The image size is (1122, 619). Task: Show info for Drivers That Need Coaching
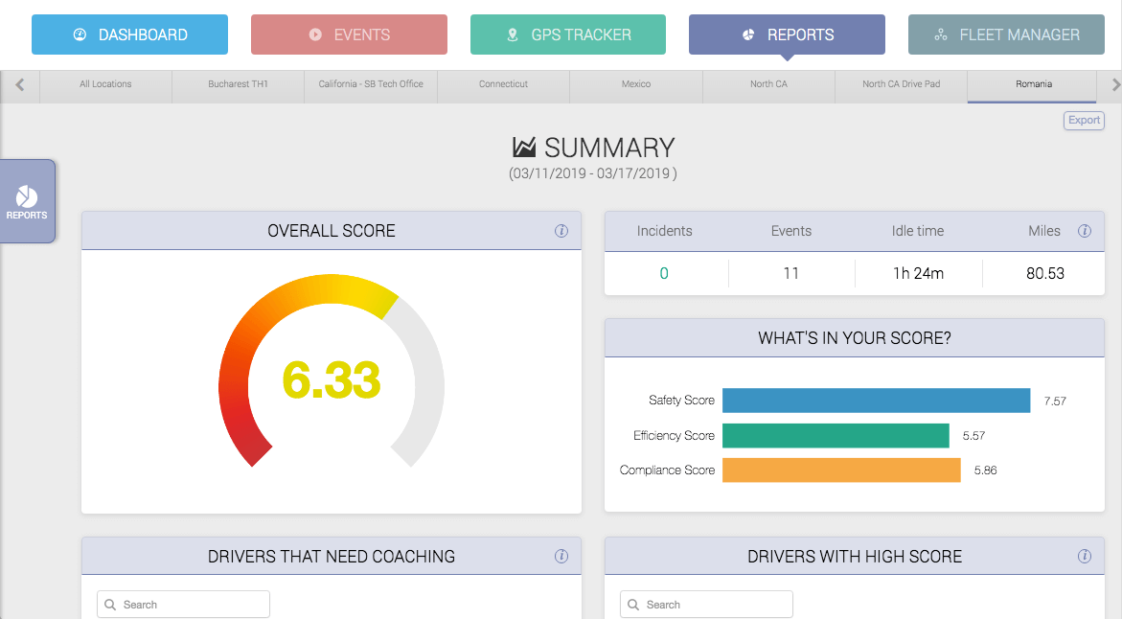[561, 556]
